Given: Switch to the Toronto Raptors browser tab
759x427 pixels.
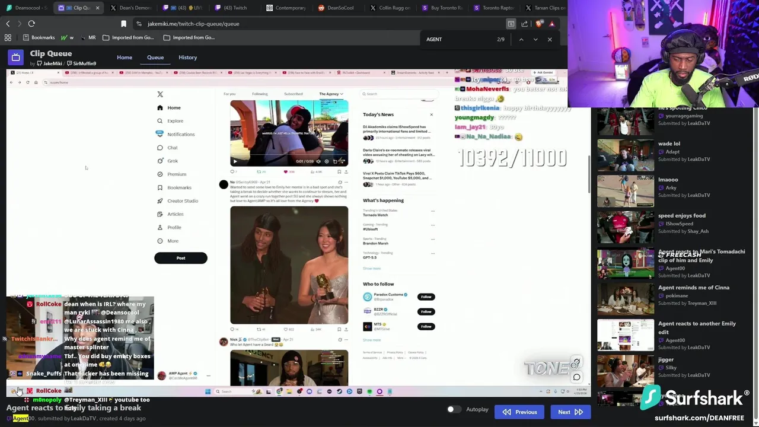Looking at the screenshot, I should [x=494, y=8].
